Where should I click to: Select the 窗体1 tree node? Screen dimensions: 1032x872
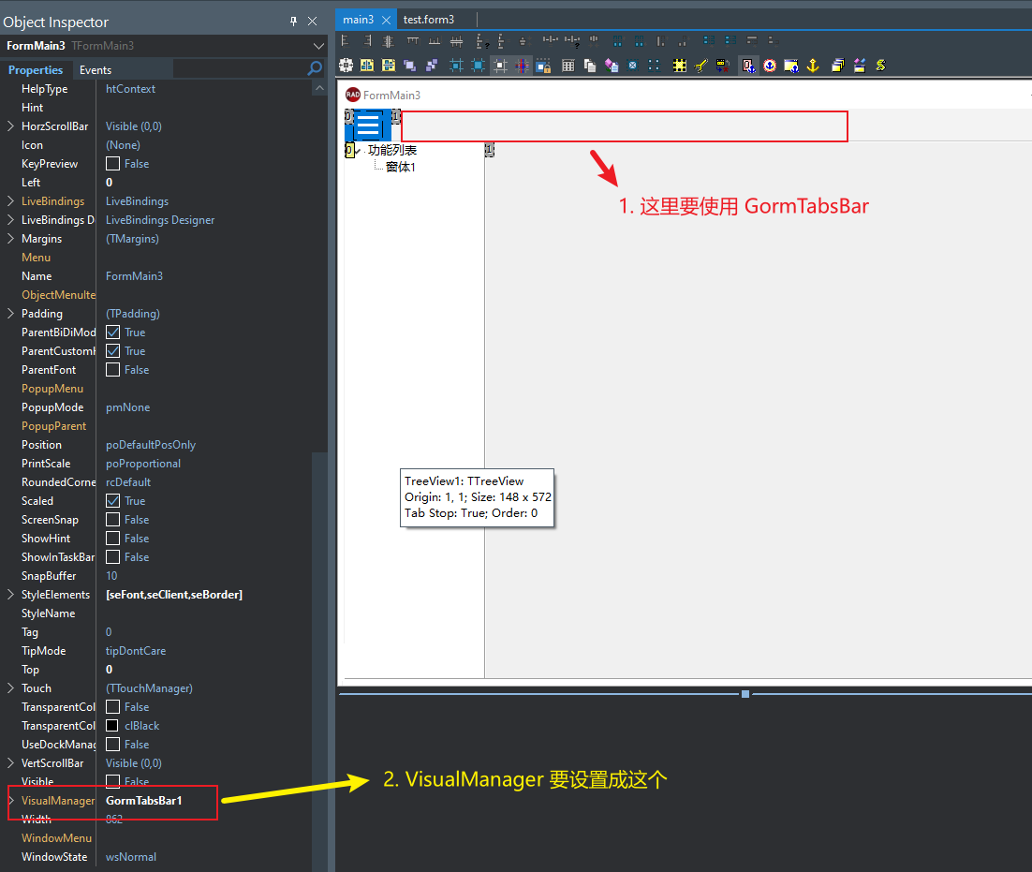(x=400, y=167)
